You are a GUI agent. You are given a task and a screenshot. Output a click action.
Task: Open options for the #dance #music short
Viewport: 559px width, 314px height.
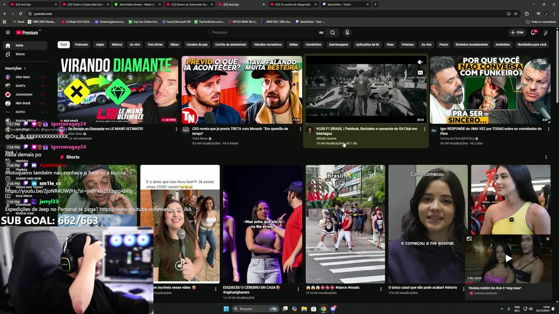coord(381,289)
